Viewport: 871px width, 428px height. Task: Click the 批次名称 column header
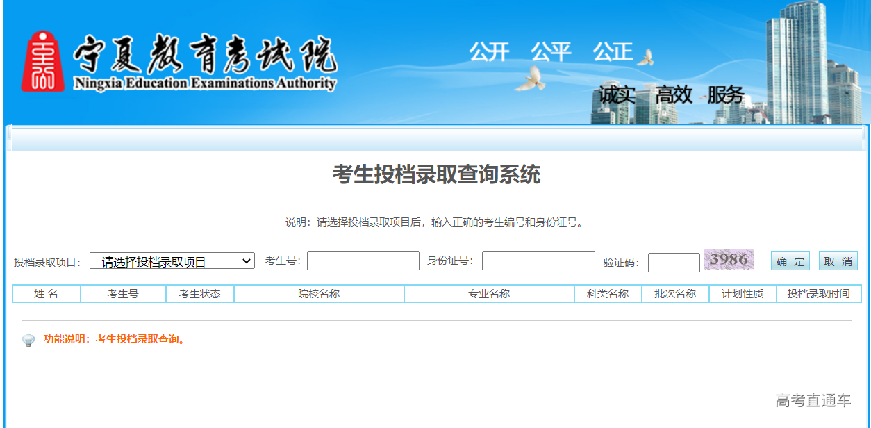click(x=675, y=293)
